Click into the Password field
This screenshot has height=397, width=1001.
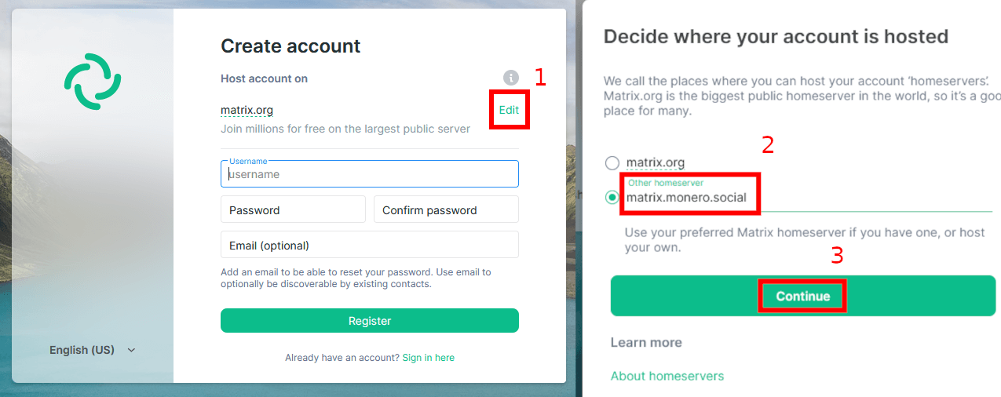coord(293,209)
